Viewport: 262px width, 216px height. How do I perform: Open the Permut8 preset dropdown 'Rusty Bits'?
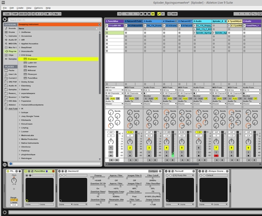(x=183, y=175)
